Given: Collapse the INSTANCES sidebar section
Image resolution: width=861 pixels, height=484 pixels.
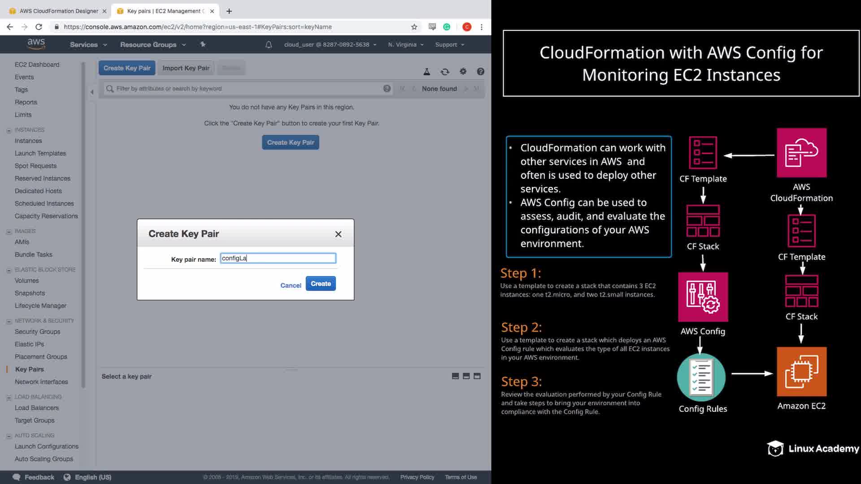Looking at the screenshot, I should click(9, 130).
